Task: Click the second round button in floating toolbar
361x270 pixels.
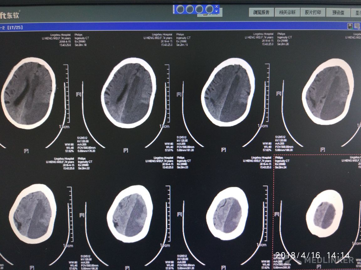Action: [x=190, y=9]
